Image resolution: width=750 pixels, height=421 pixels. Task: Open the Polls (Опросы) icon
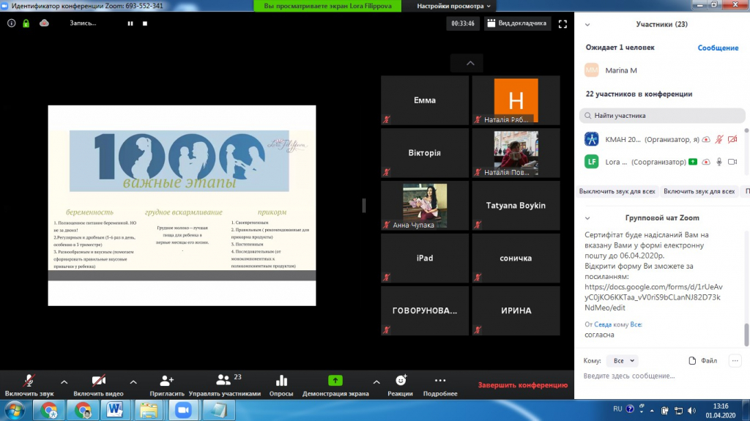click(281, 381)
